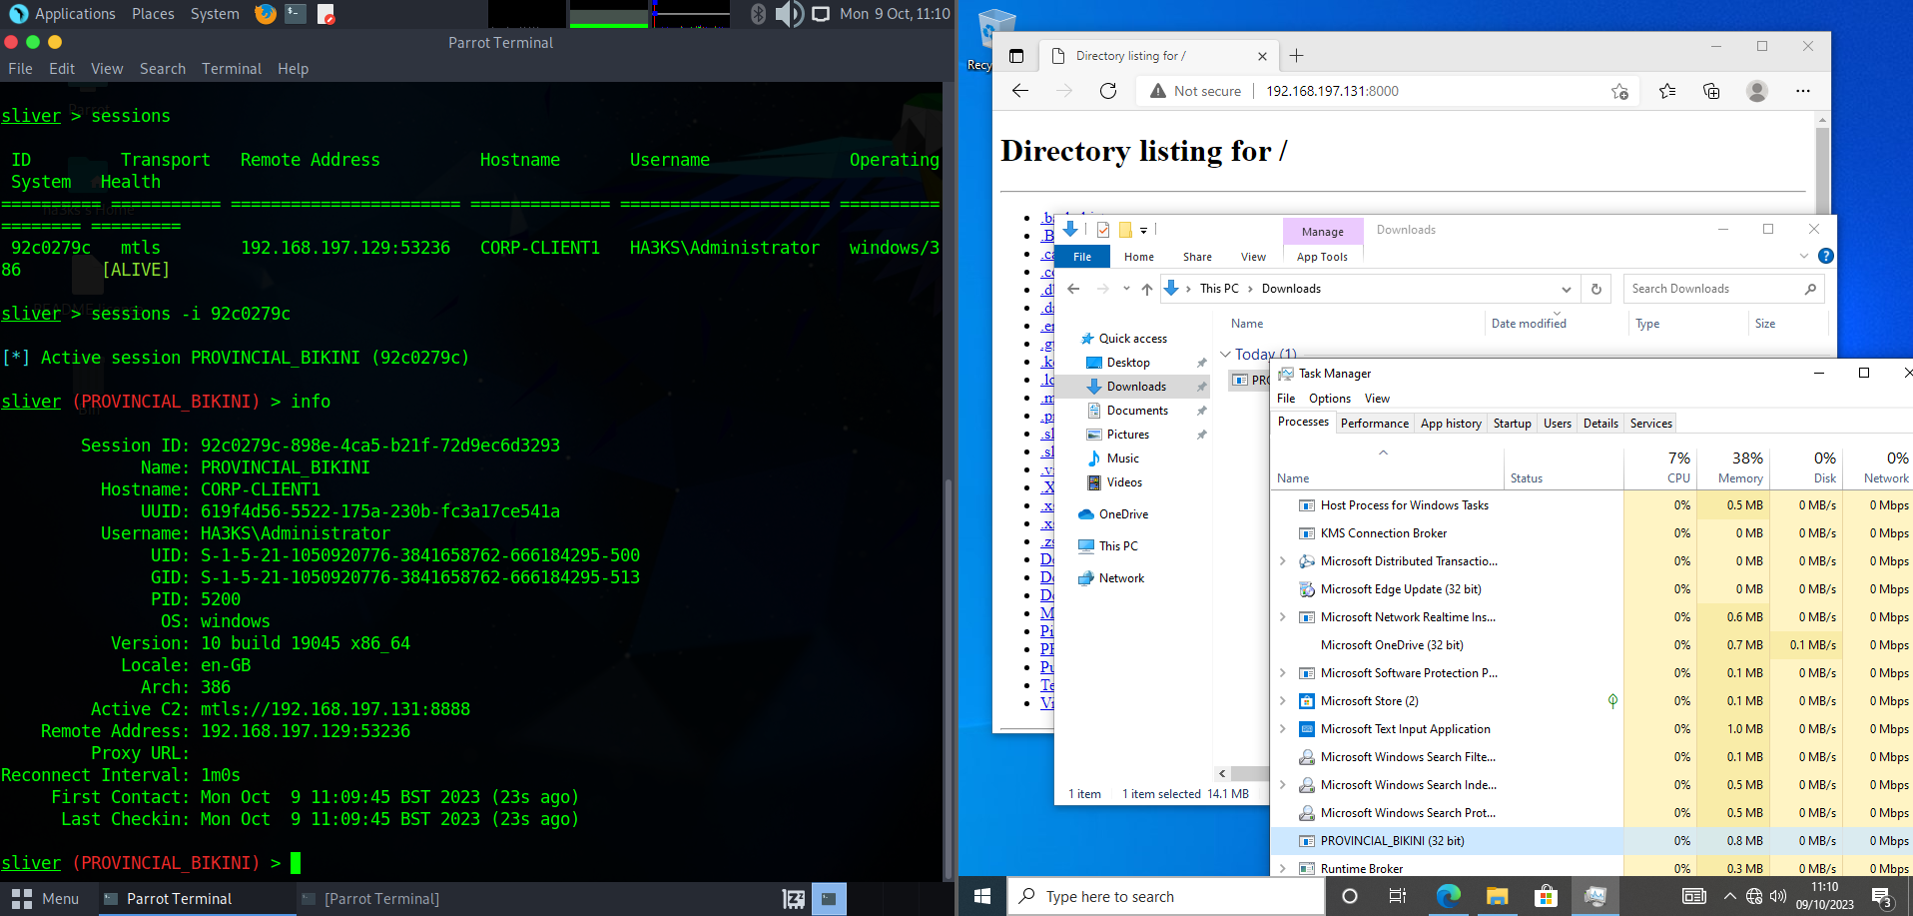Image resolution: width=1913 pixels, height=916 pixels.
Task: Open address bar history dropdown in Explorer
Action: click(1566, 289)
